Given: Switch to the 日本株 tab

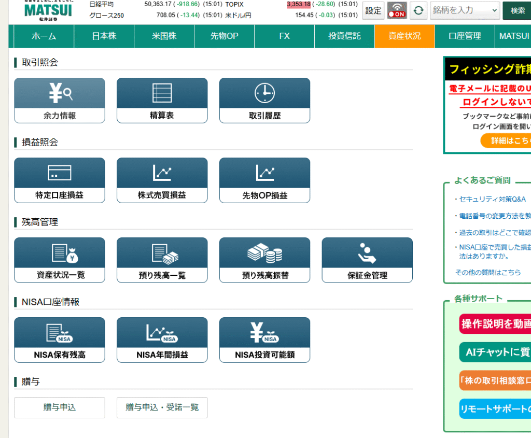Looking at the screenshot, I should coord(104,36).
